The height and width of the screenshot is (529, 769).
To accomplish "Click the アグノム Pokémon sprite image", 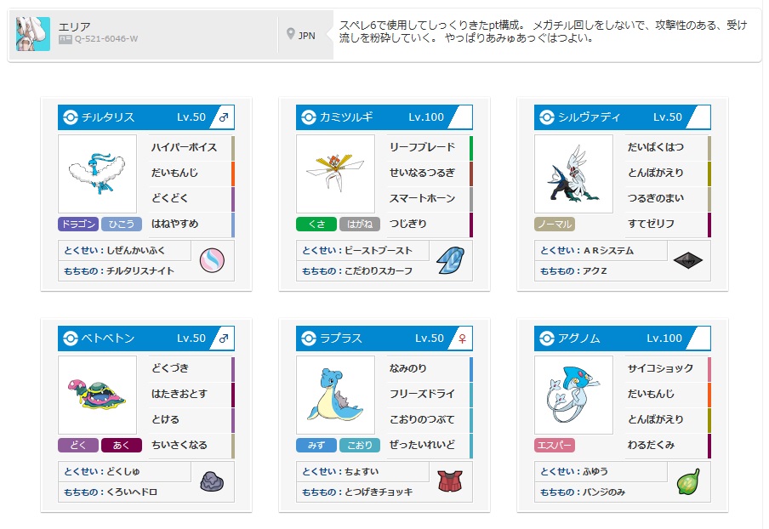I will click(573, 395).
